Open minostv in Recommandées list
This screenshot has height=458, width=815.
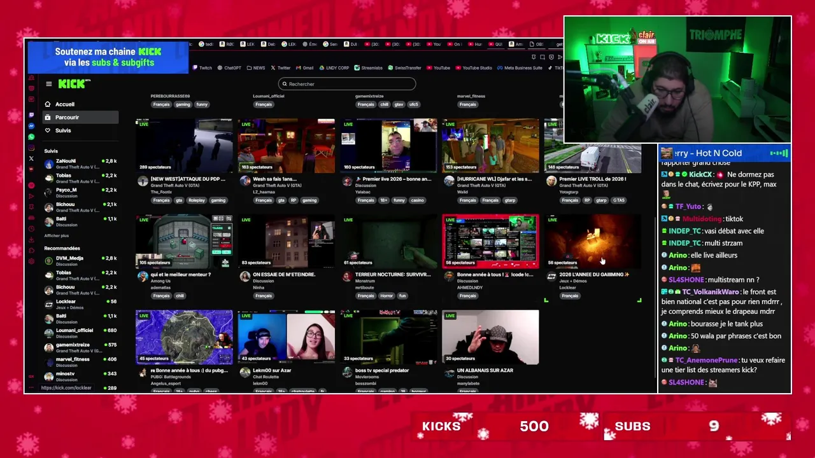pos(81,377)
